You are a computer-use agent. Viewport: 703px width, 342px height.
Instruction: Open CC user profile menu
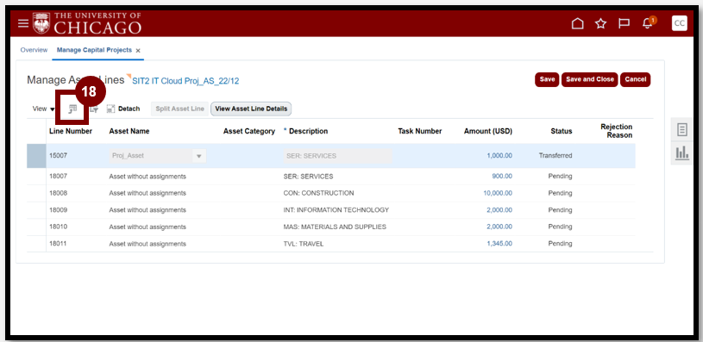[679, 23]
